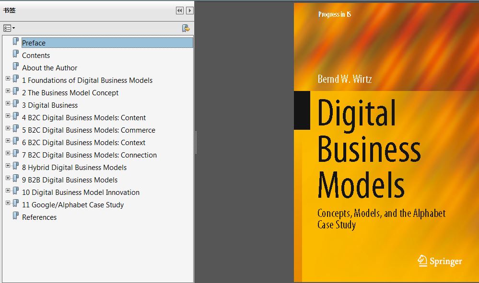The width and height of the screenshot is (479, 283).
Task: Jump to 6 B2C Digital Business Models: Context
Action: pyautogui.click(x=84, y=143)
